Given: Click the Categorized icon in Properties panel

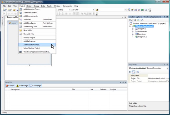Looking at the screenshot, I should tap(130, 72).
